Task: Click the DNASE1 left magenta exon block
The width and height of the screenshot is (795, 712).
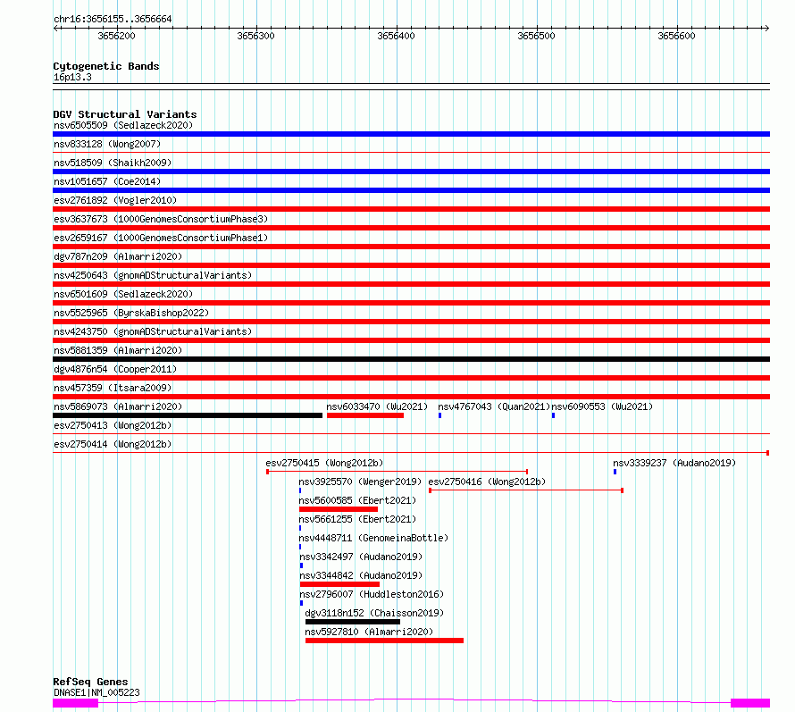Action: (76, 703)
